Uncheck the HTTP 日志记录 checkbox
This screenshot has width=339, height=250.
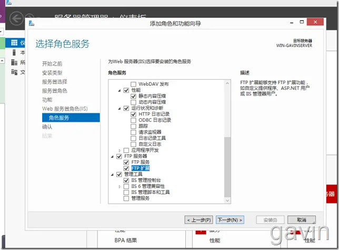pos(133,114)
